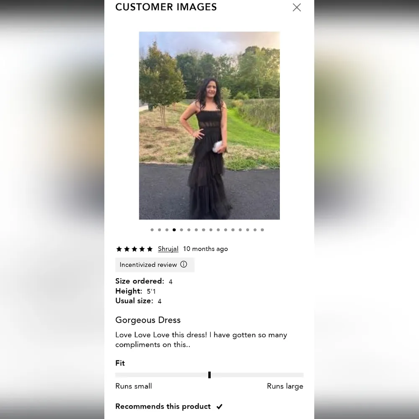Select the eighth carousel dot
Image resolution: width=419 pixels, height=419 pixels.
204,230
